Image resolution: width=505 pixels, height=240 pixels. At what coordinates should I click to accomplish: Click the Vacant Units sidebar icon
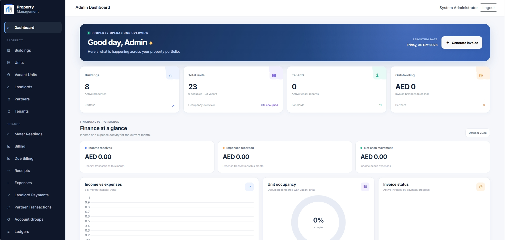click(9, 75)
